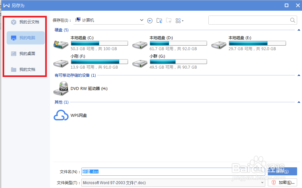
Task: Click the 有可移动存储的设备 (1) header text
Action: coord(75,75)
